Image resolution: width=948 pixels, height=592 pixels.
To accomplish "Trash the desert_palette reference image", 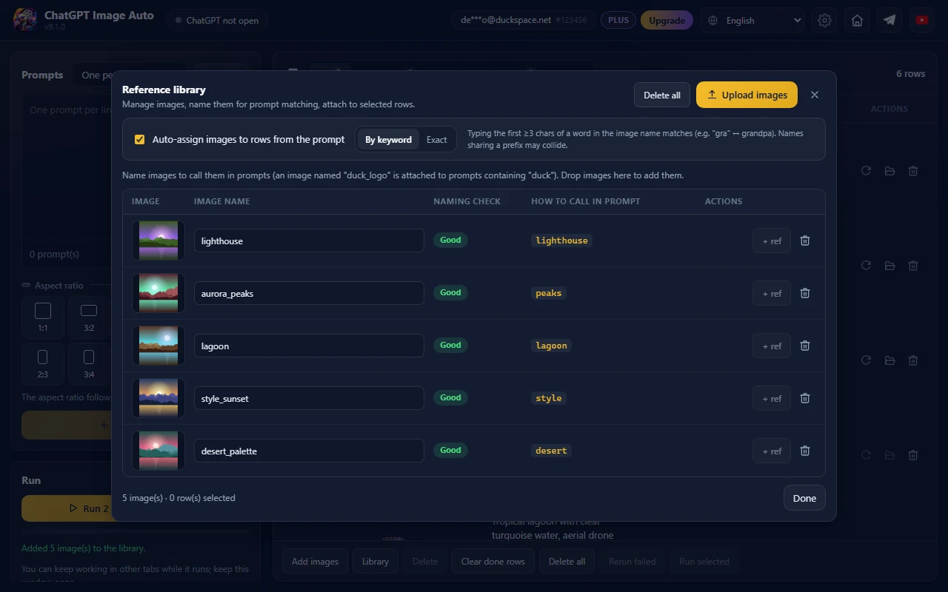I will pos(805,451).
